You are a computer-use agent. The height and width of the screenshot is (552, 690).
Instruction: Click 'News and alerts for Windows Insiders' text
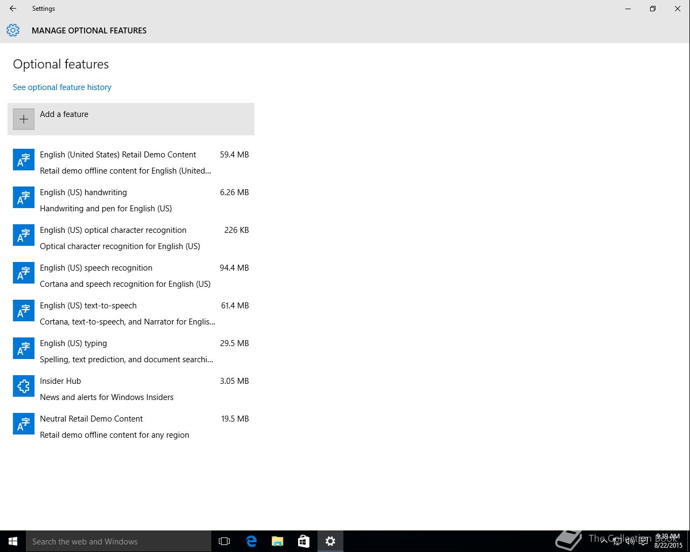click(x=107, y=397)
